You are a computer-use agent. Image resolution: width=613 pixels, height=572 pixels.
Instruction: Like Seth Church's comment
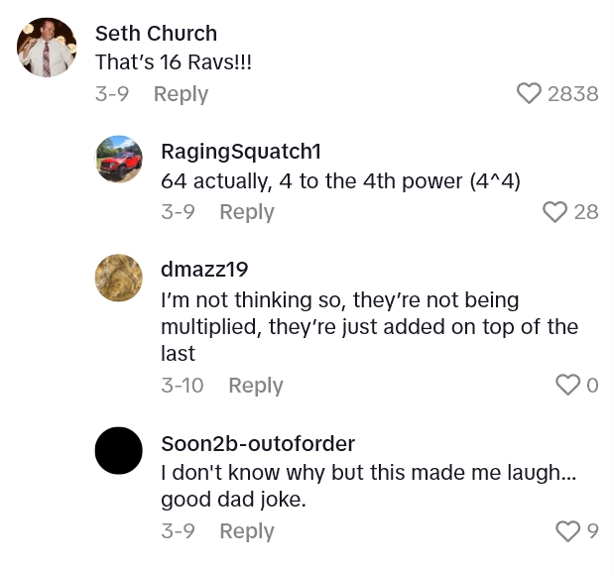point(530,93)
